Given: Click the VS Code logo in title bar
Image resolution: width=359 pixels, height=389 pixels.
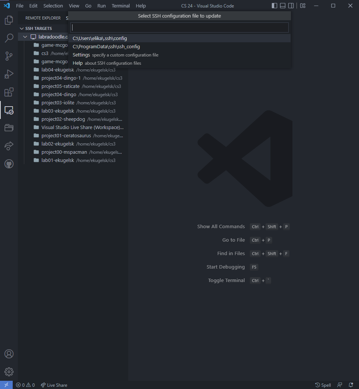Looking at the screenshot, I should click(x=7, y=6).
